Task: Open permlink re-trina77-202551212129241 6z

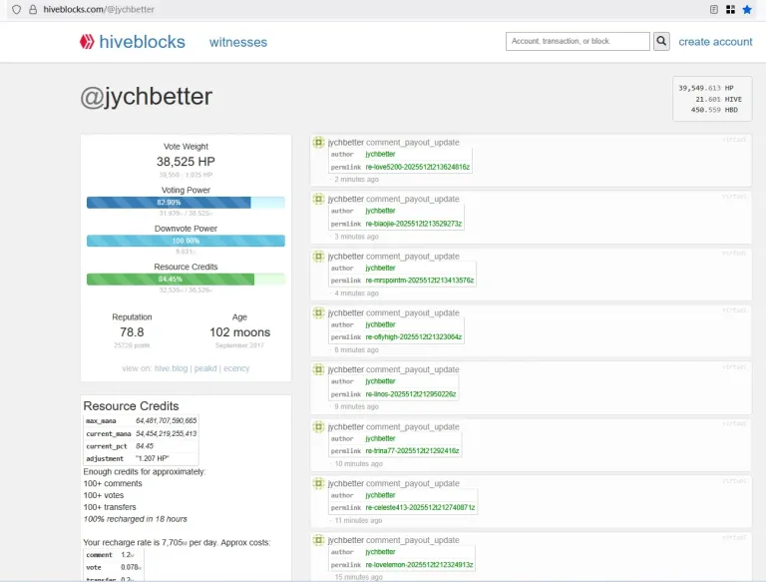Action: pos(412,451)
